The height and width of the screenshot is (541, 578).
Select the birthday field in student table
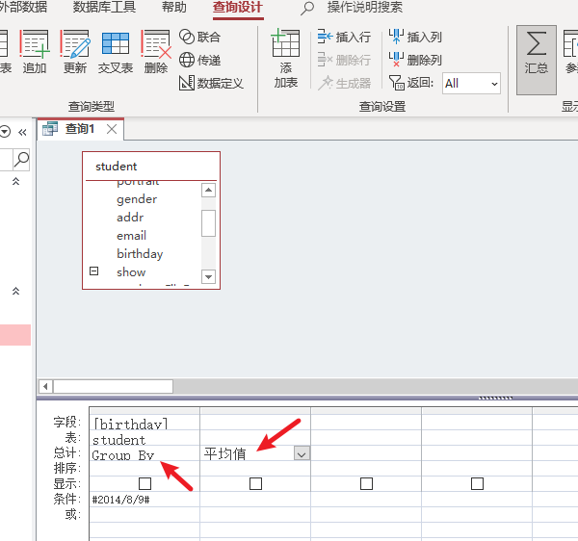point(140,254)
